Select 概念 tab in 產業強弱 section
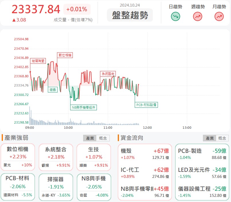 click(x=103, y=138)
